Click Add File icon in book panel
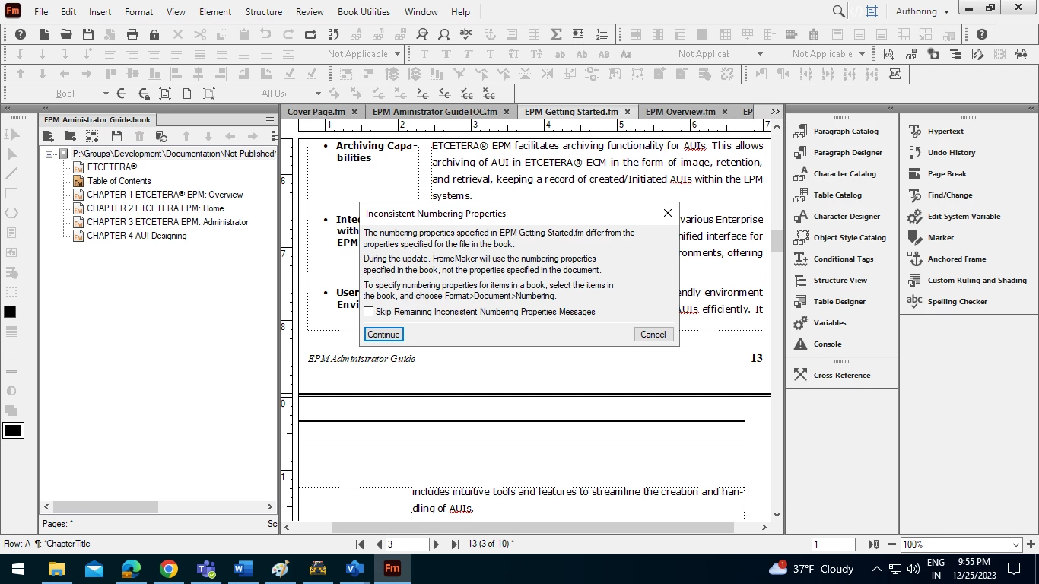The width and height of the screenshot is (1039, 584). [48, 136]
